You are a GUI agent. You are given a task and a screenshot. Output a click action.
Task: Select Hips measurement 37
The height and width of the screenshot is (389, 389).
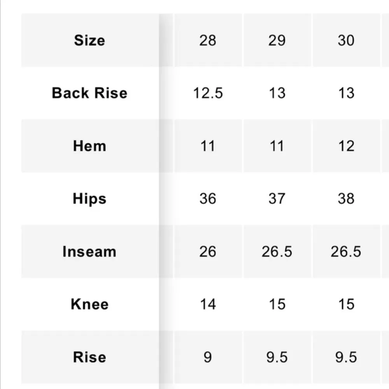277,199
